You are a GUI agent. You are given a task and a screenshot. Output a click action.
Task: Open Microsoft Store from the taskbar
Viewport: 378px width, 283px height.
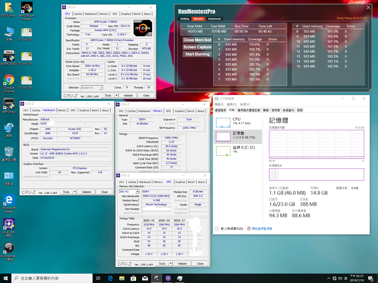coord(133,278)
